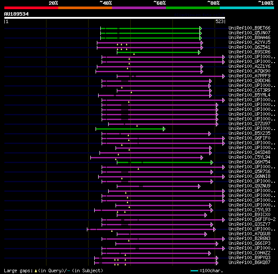The height and width of the screenshot is (274, 278).
Task: Click the green ~80% legend segment
Action: [x=193, y=8]
